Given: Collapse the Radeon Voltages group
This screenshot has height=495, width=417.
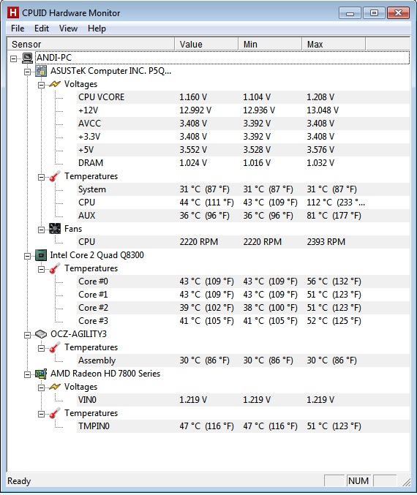Looking at the screenshot, I should (x=41, y=388).
